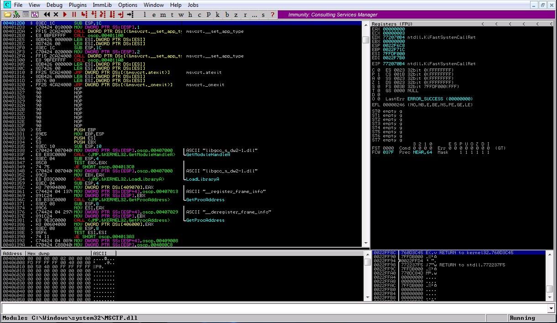Close the debugged program with X icon
This screenshot has height=323, width=557.
click(x=56, y=15)
